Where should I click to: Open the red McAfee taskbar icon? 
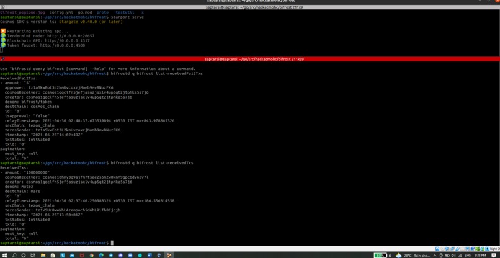click(x=82, y=256)
